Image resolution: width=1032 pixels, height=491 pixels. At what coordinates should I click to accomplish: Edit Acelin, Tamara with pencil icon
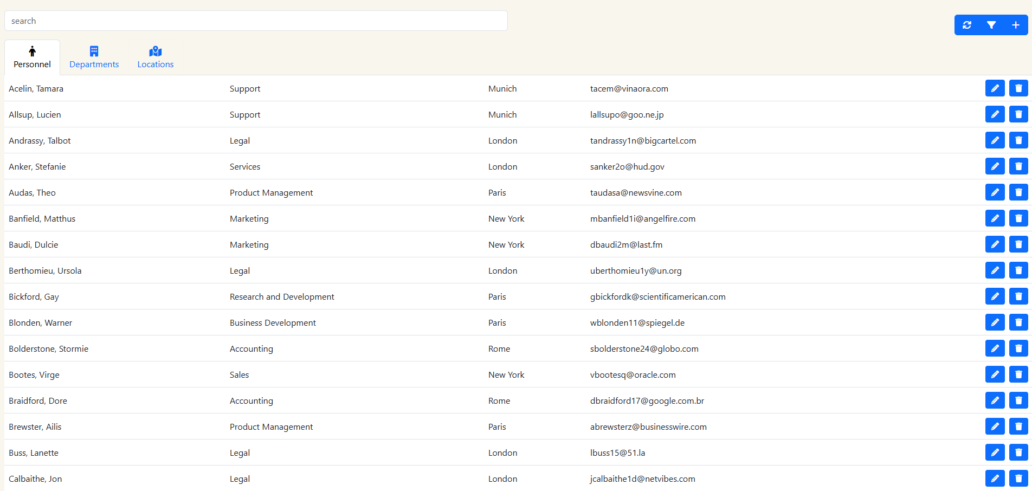pyautogui.click(x=995, y=88)
